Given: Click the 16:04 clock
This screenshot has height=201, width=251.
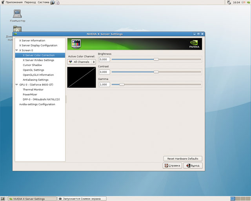Looking at the screenshot, I should (x=236, y=2).
